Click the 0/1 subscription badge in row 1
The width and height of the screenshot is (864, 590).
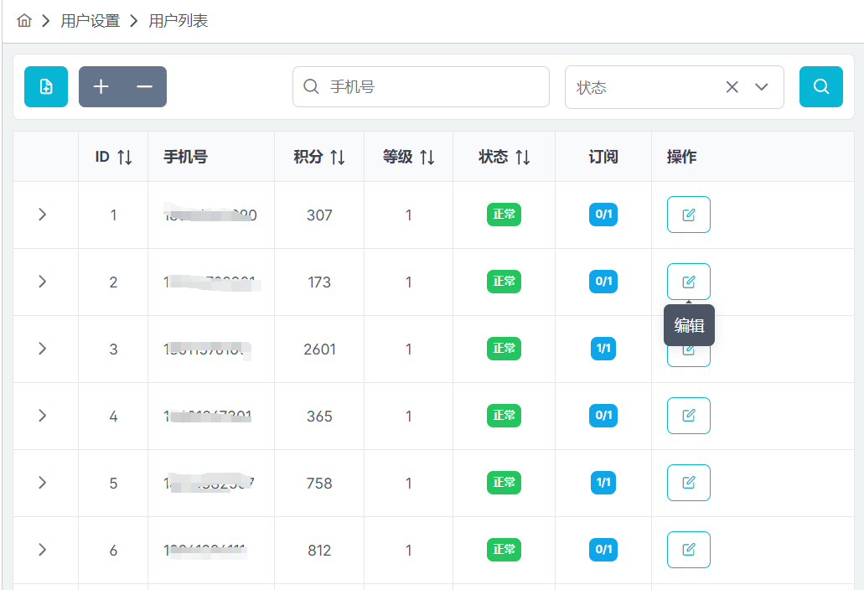(603, 215)
